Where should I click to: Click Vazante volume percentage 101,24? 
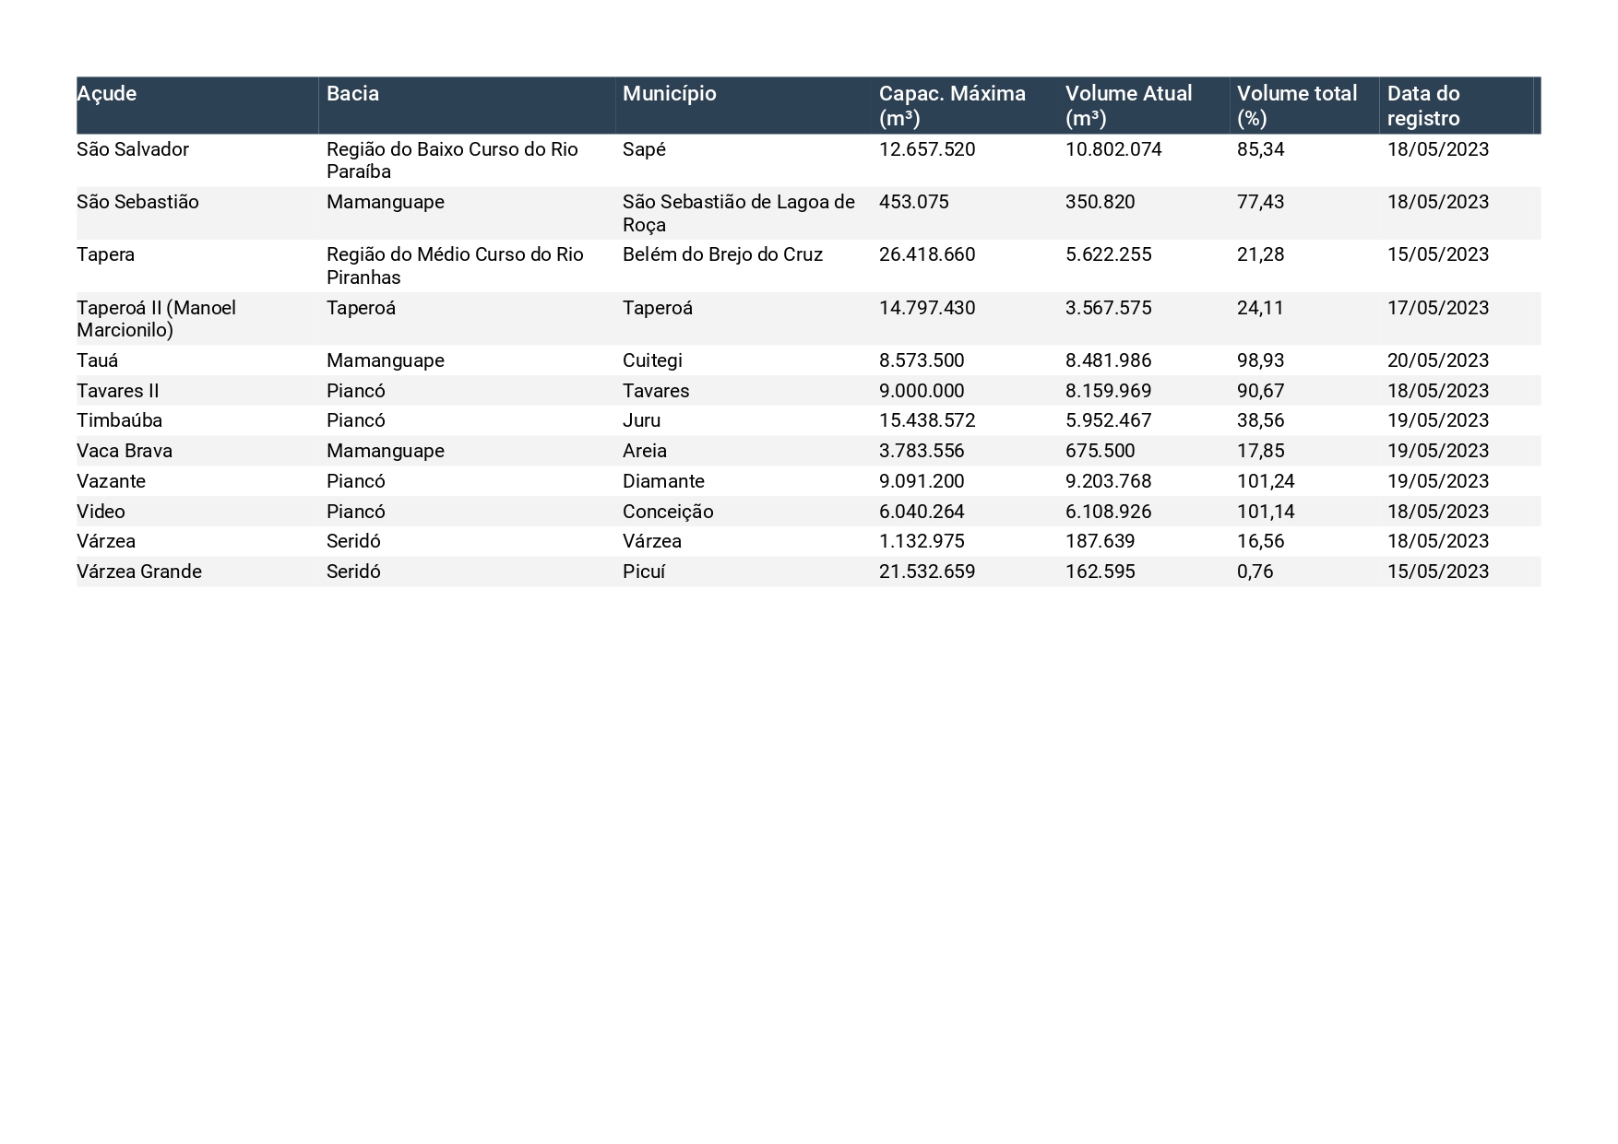(1266, 481)
